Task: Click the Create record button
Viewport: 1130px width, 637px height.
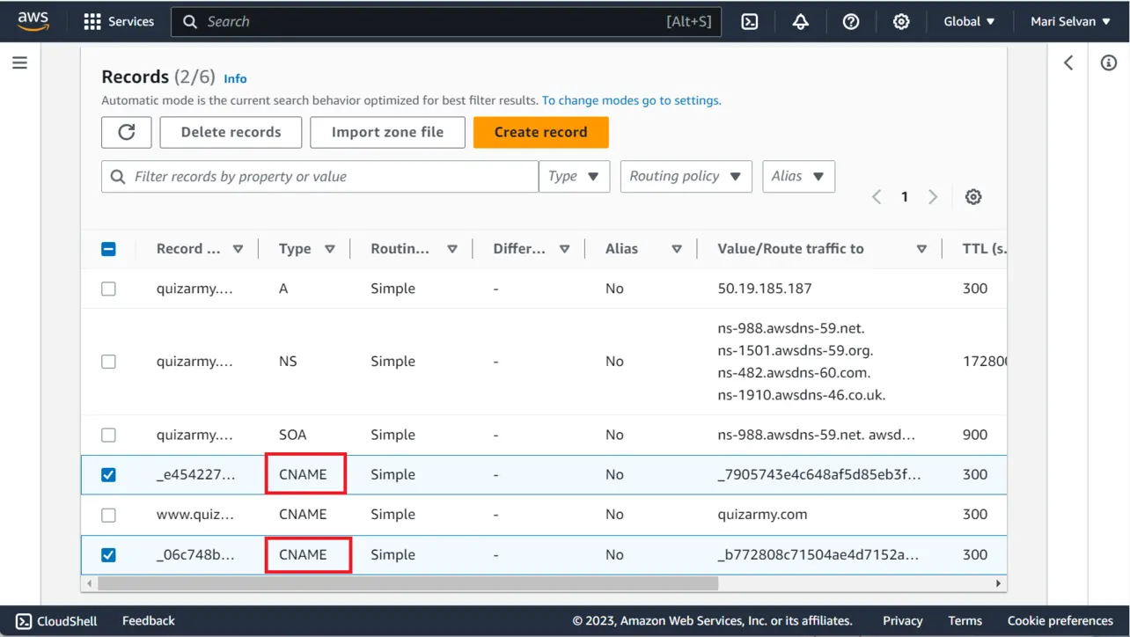Action: (x=540, y=132)
